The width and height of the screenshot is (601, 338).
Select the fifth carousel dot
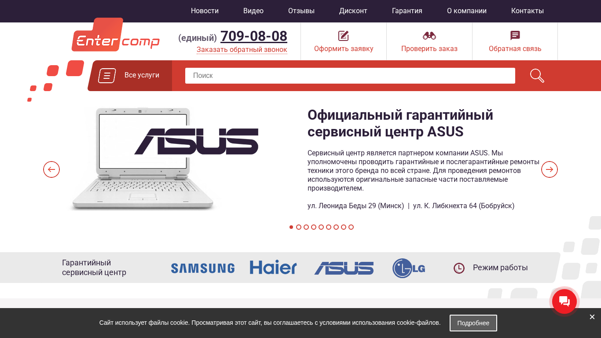coord(321,227)
